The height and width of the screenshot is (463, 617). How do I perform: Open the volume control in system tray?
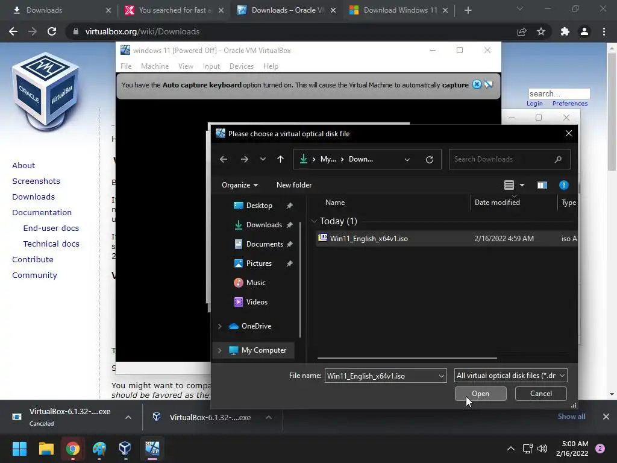tap(542, 449)
